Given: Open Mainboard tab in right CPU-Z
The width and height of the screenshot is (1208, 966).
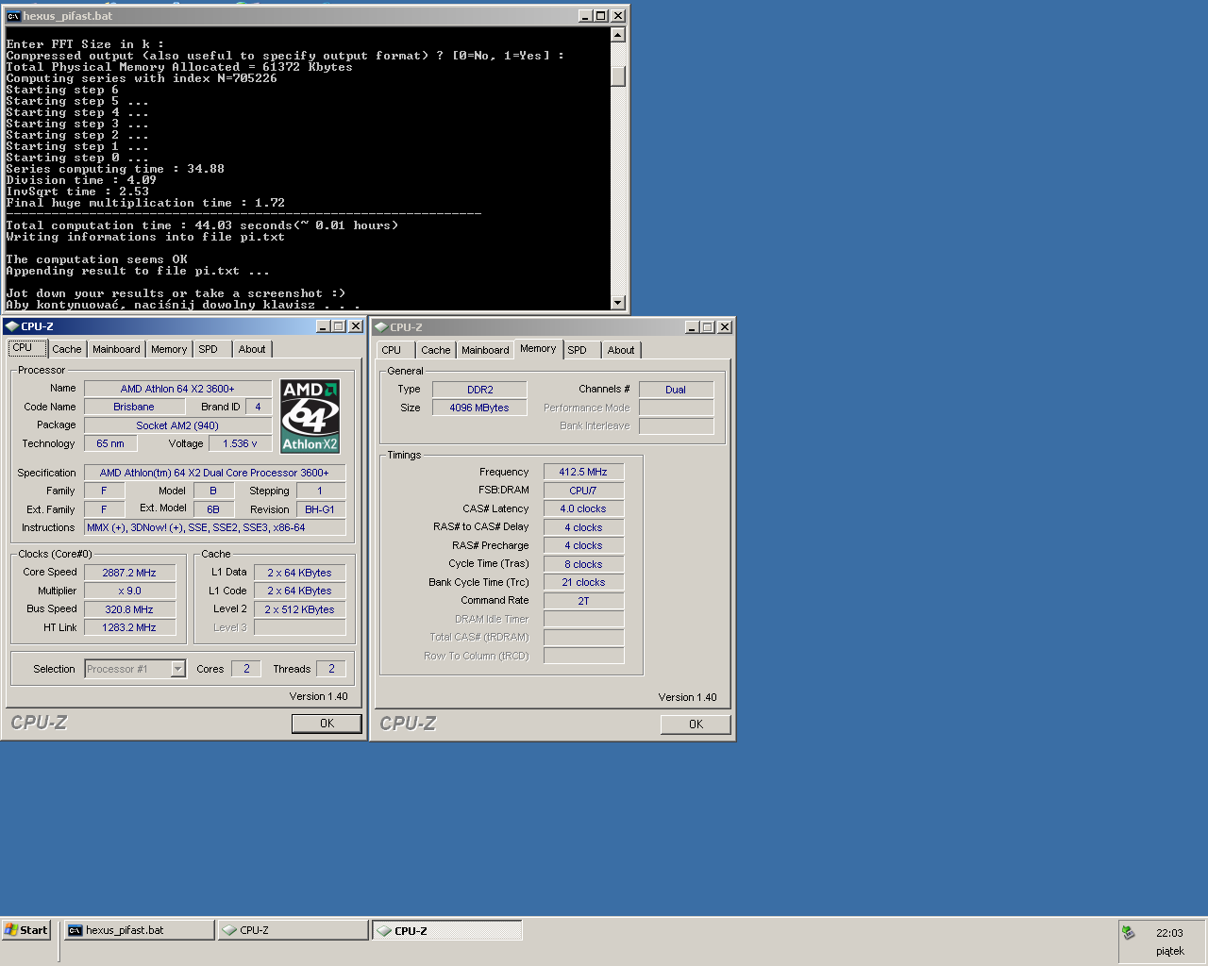Looking at the screenshot, I should tap(485, 350).
